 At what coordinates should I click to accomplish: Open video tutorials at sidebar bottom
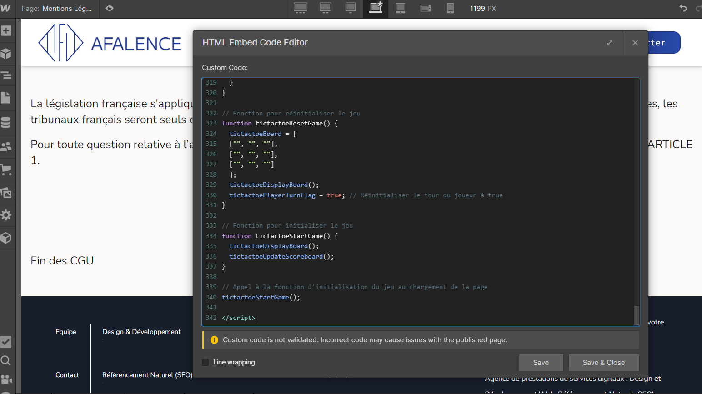pos(6,379)
